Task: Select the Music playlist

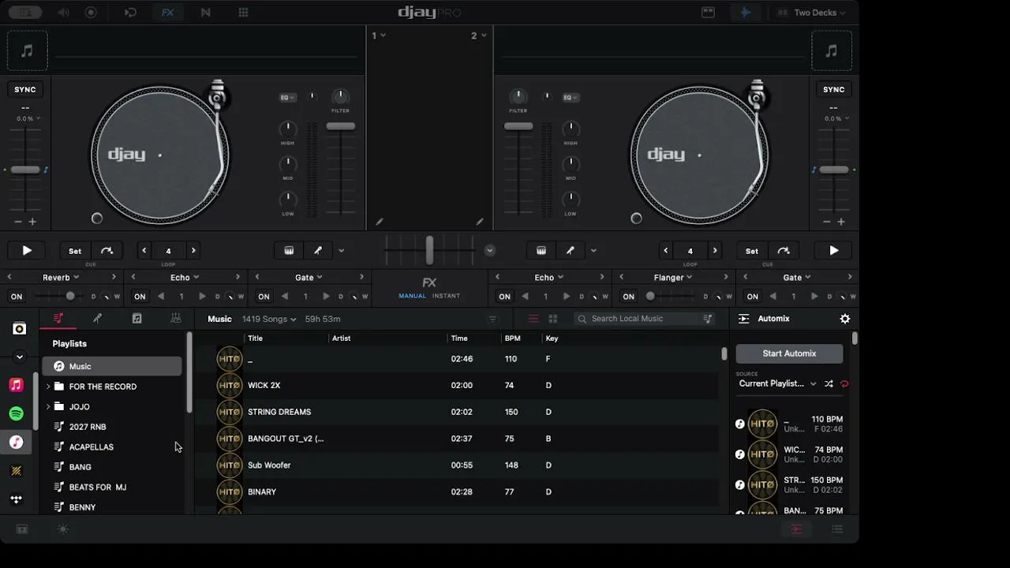Action: pyautogui.click(x=112, y=367)
